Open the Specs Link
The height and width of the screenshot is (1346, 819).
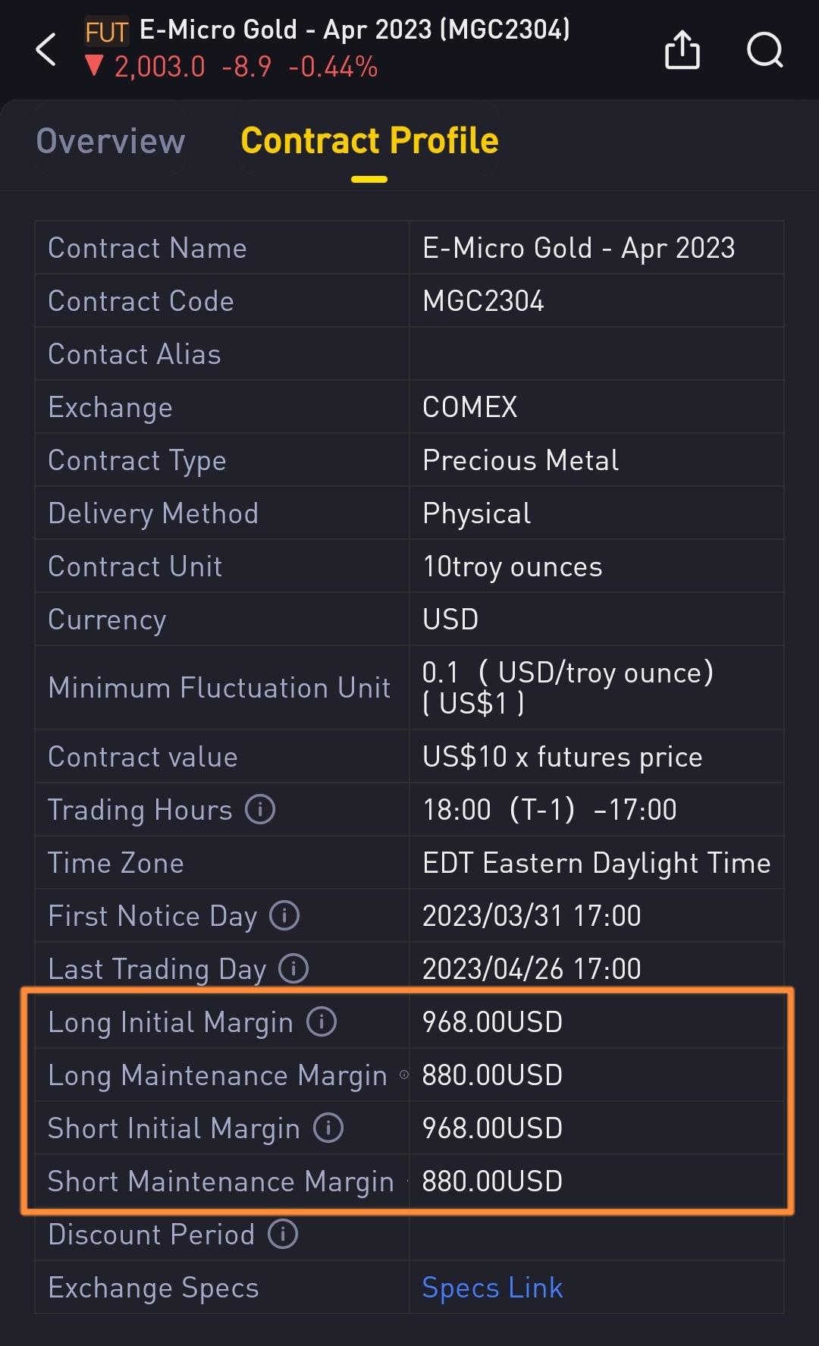tap(492, 1288)
